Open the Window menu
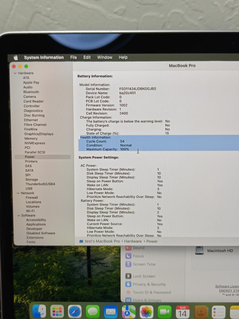 click(105, 57)
